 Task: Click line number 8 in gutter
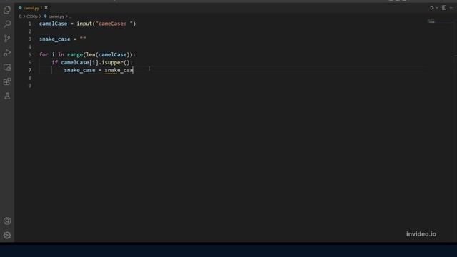[x=30, y=78]
